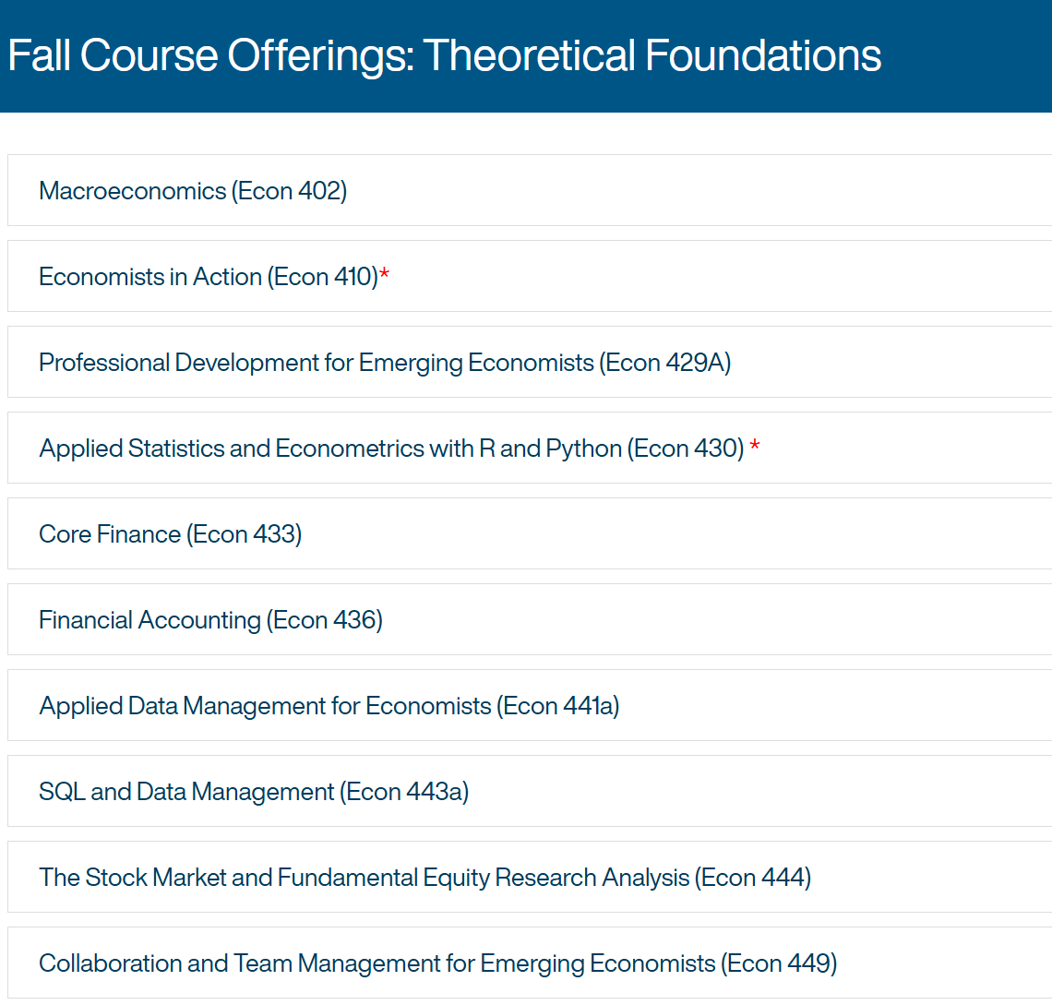
Task: Expand the Macroeconomics (Econ 402) course row
Action: (x=530, y=190)
